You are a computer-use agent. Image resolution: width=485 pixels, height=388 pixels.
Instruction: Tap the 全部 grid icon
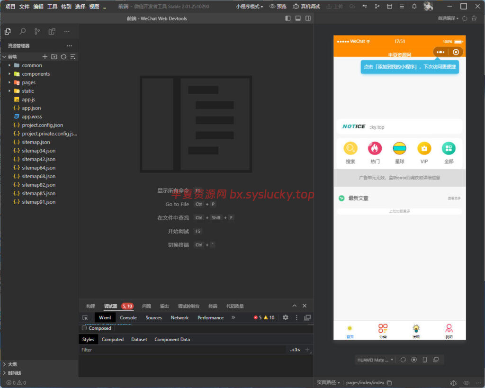(449, 148)
